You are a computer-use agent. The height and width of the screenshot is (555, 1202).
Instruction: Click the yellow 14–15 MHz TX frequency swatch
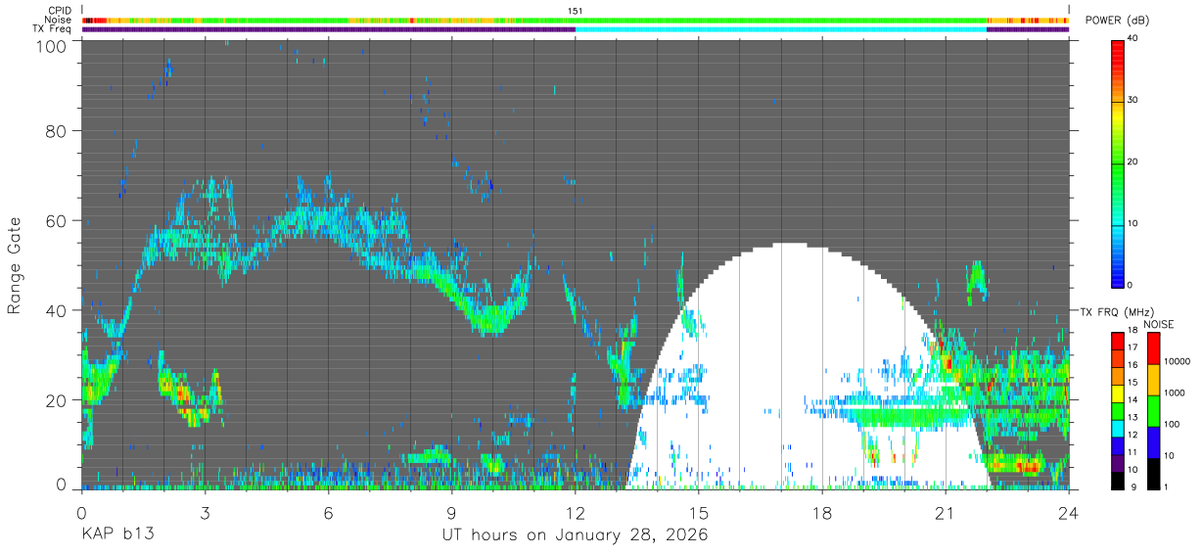[x=1117, y=393]
